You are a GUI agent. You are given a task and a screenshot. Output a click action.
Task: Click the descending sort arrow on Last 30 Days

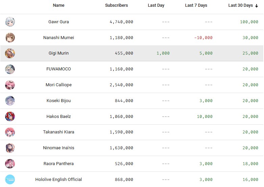pos(257,6)
